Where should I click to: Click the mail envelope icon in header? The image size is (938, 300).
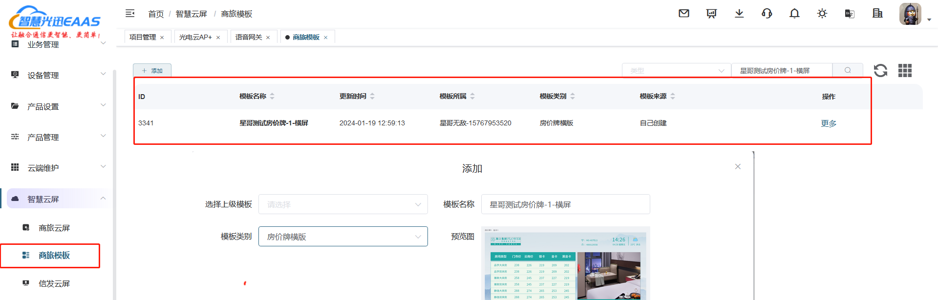[683, 14]
